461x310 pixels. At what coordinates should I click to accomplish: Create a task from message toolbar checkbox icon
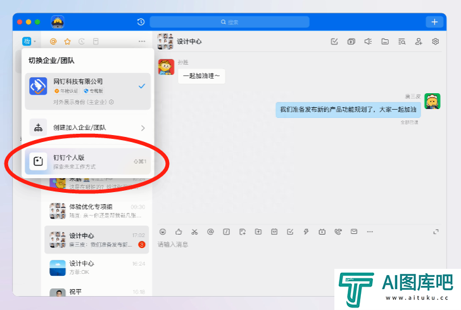290,232
